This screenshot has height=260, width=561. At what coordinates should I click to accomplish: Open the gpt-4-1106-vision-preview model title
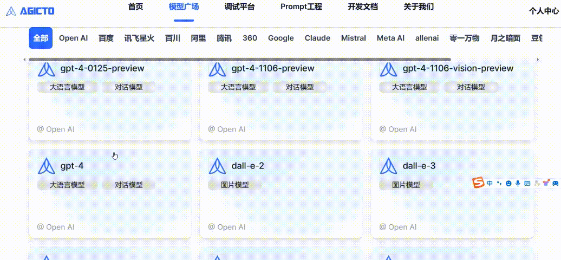click(x=458, y=68)
